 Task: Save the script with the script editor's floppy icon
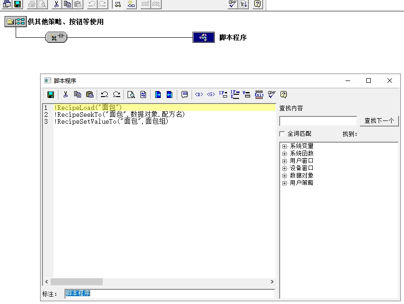point(51,95)
